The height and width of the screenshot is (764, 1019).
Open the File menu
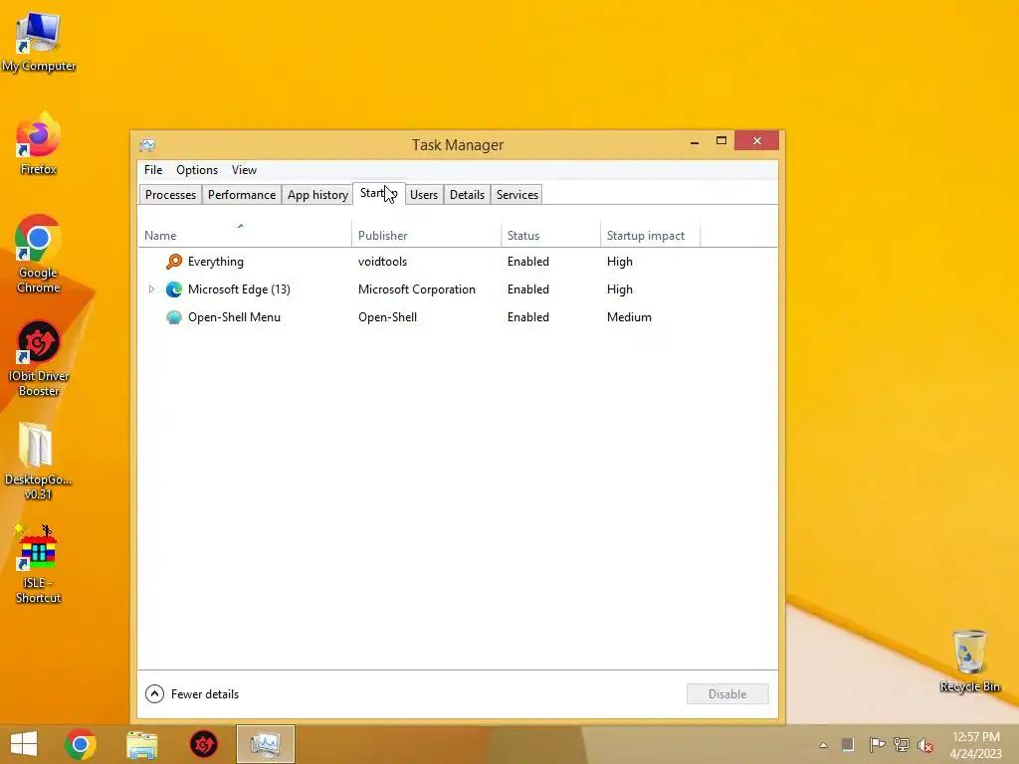point(153,169)
